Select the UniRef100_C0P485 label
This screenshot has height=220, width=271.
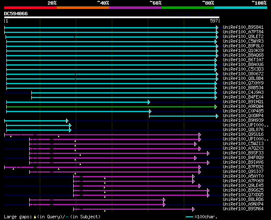click(x=243, y=111)
